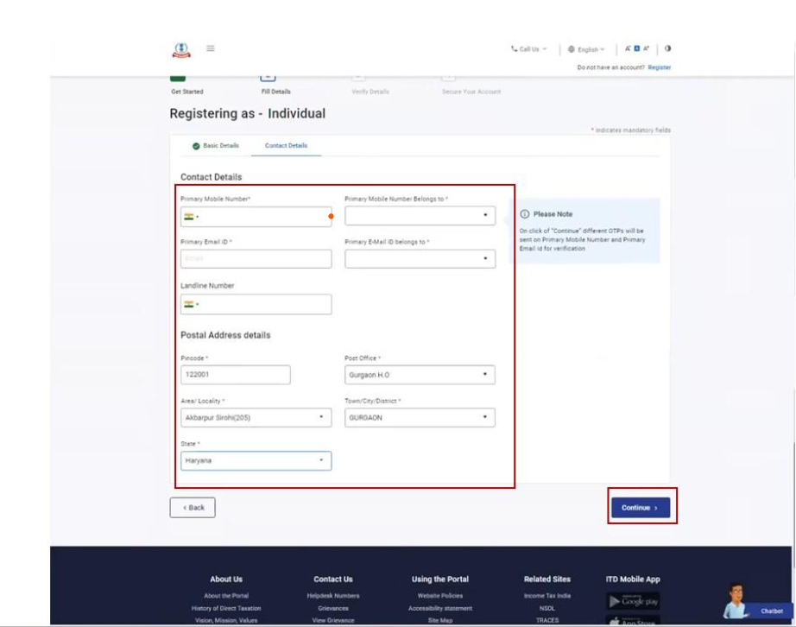This screenshot has height=627, width=796.
Task: Increase font size using A+ icon
Action: coord(646,48)
